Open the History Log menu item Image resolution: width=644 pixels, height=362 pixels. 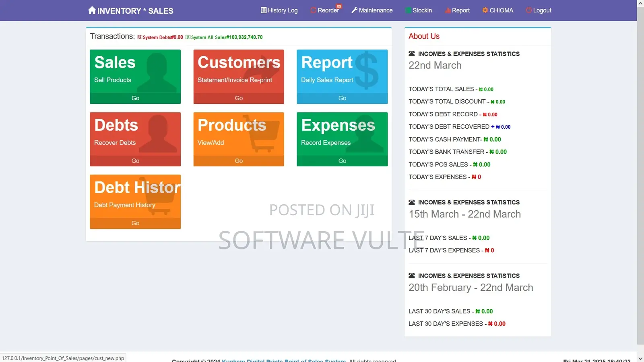pos(279,10)
